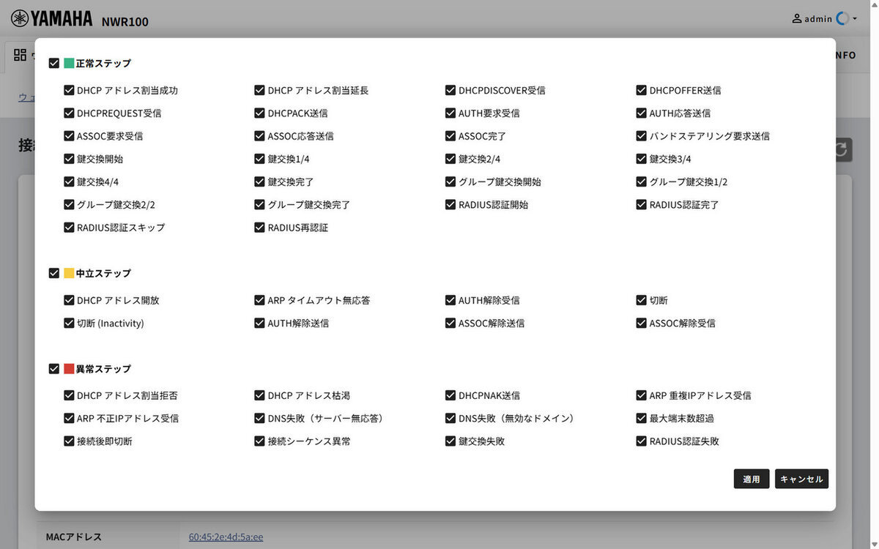Uncheck DHCPREQUEST受信
Screen dimensions: 879x549
69,113
